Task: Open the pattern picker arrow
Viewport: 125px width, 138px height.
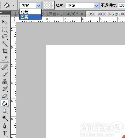Action: click(53, 5)
